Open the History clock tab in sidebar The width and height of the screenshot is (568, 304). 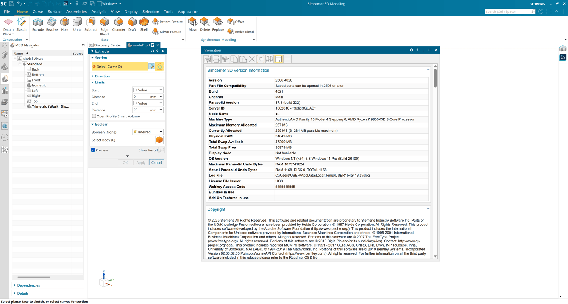coord(5,138)
